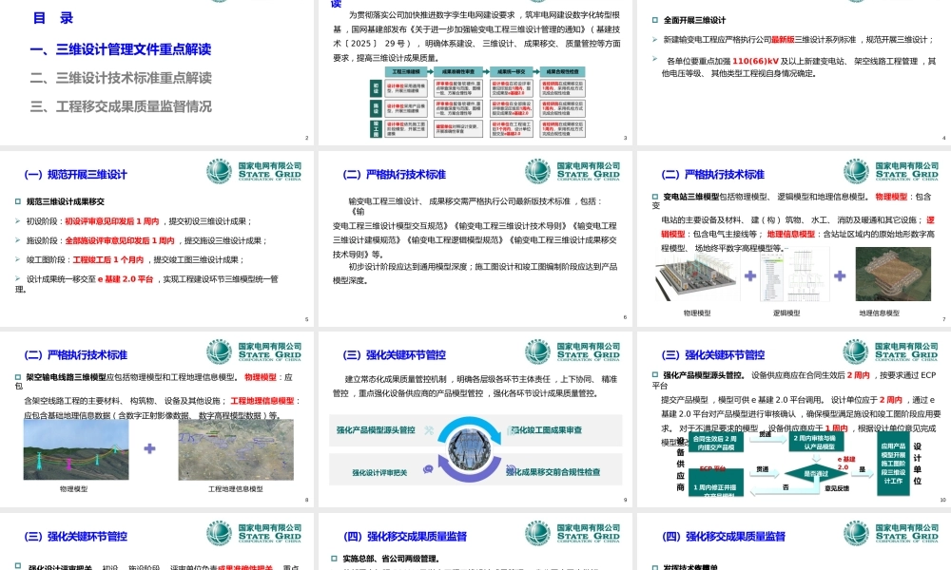The image size is (951, 570).
Task: Click 架空输电线路三维模型 bold text on slide 8
Action: (x=66, y=377)
